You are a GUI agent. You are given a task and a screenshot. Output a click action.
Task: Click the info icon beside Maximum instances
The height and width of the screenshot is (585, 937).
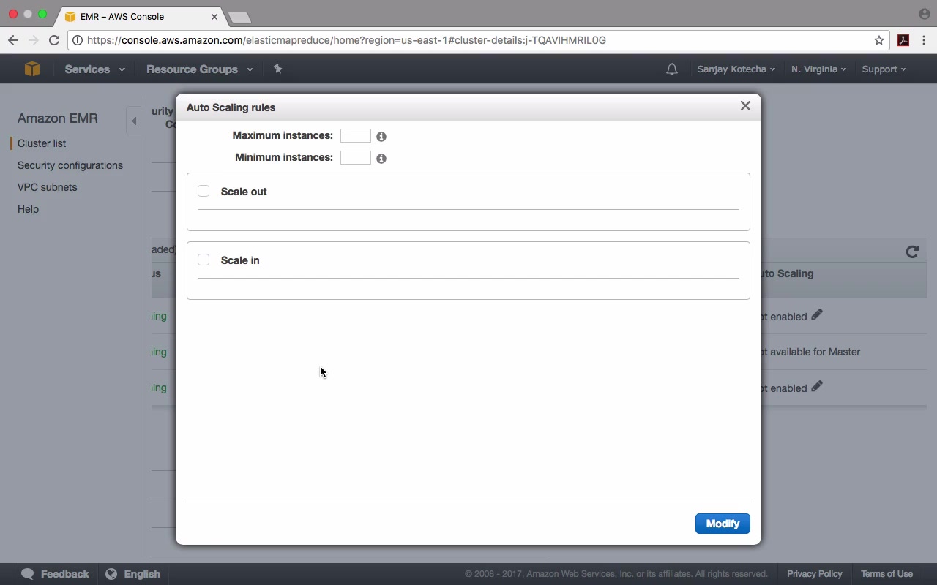point(381,137)
